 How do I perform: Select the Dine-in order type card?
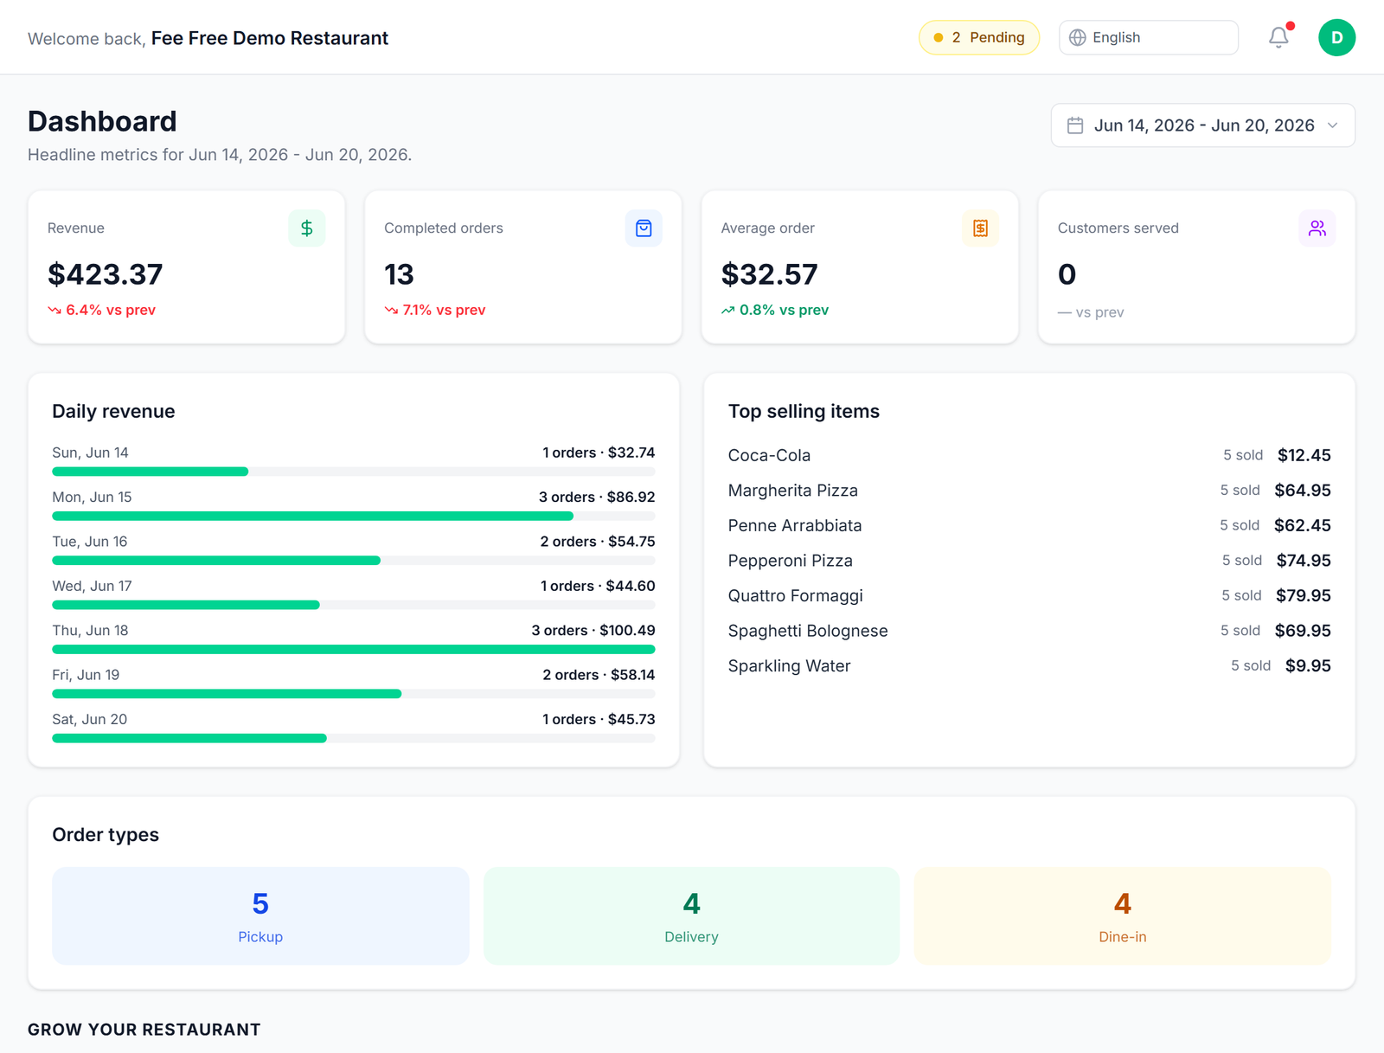tap(1122, 915)
